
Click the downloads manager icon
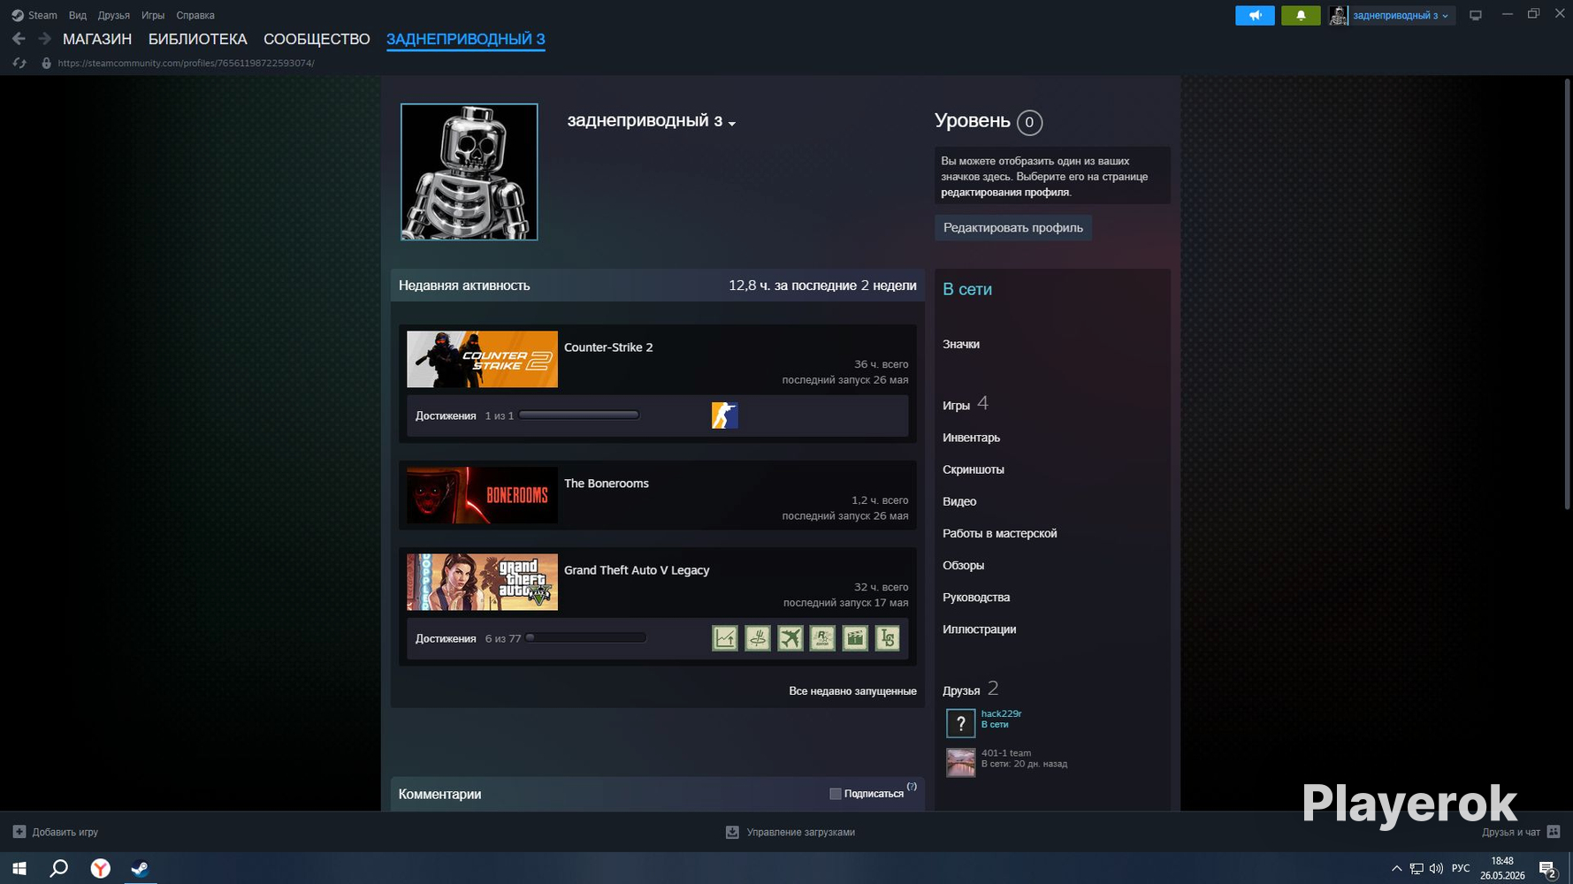coord(732,832)
